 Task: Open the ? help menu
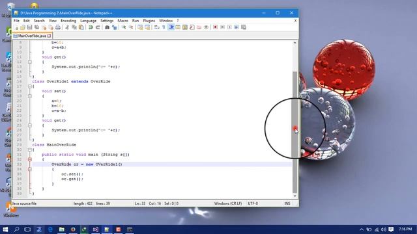178,20
